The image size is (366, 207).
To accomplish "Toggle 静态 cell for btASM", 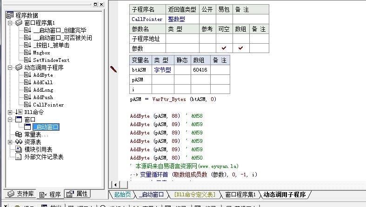I will tap(182, 70).
